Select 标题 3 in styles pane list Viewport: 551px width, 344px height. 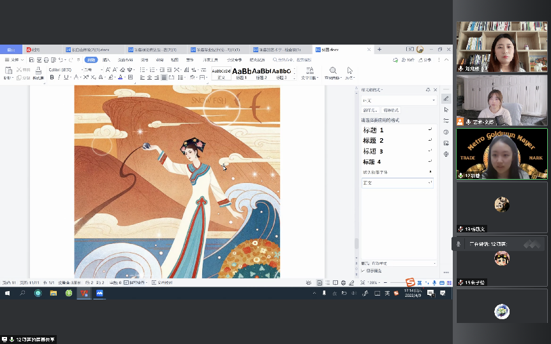coord(397,151)
